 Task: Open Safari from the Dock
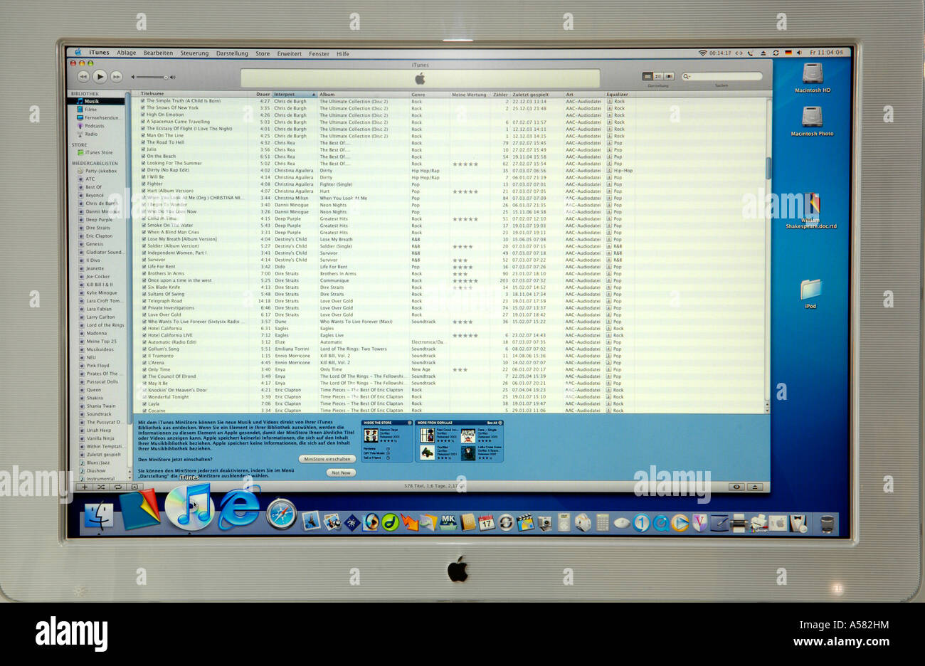click(281, 515)
